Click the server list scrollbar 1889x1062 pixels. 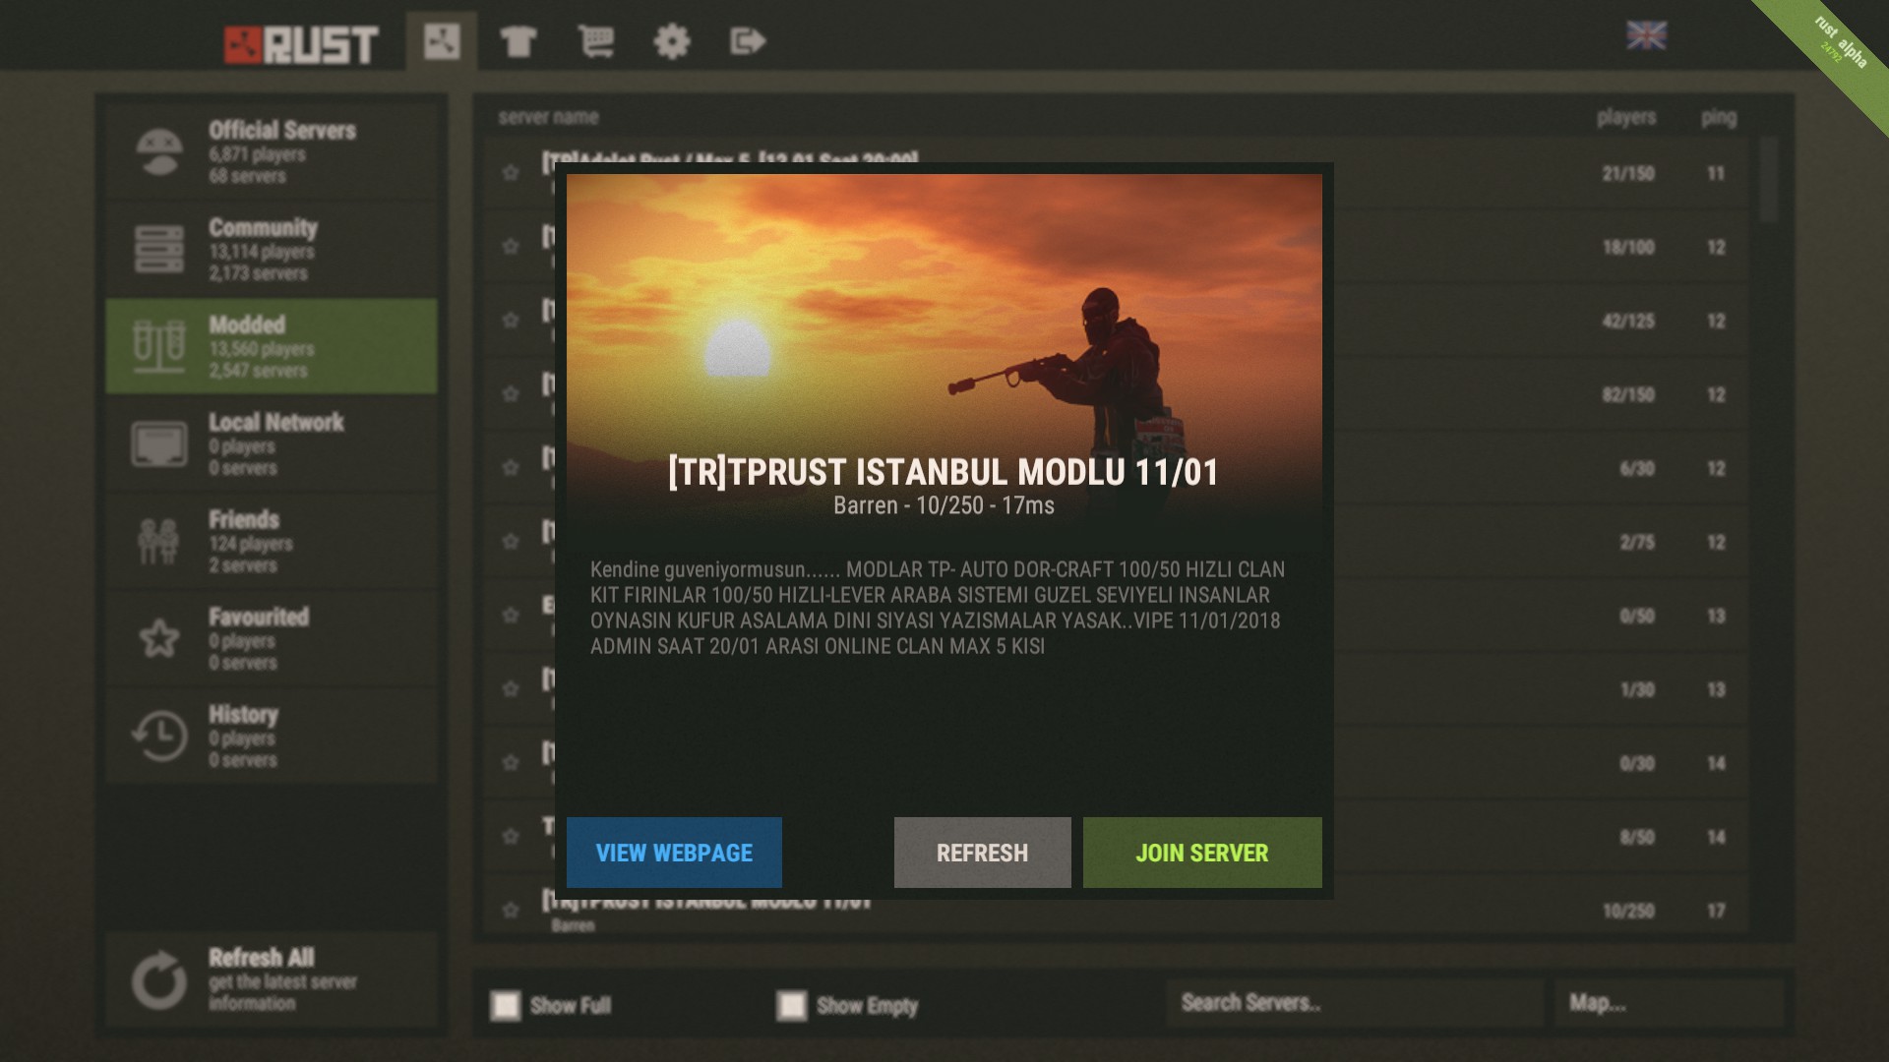coord(1769,180)
